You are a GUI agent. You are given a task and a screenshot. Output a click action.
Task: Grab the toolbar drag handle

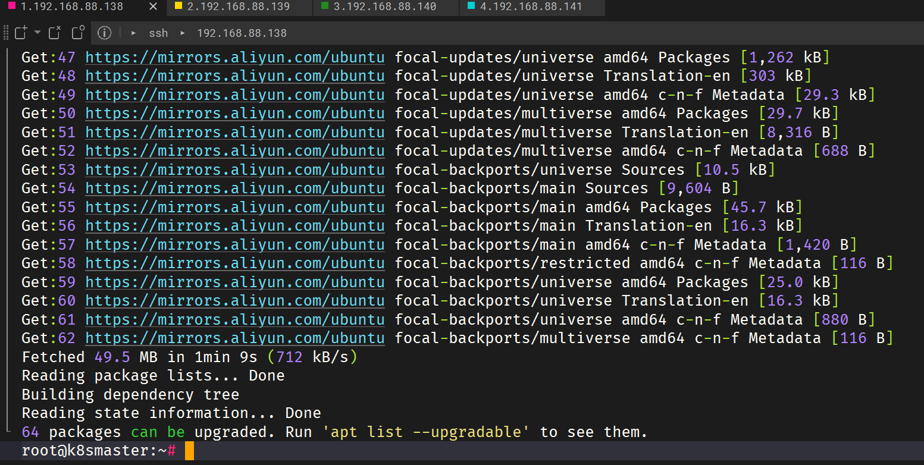(7, 33)
